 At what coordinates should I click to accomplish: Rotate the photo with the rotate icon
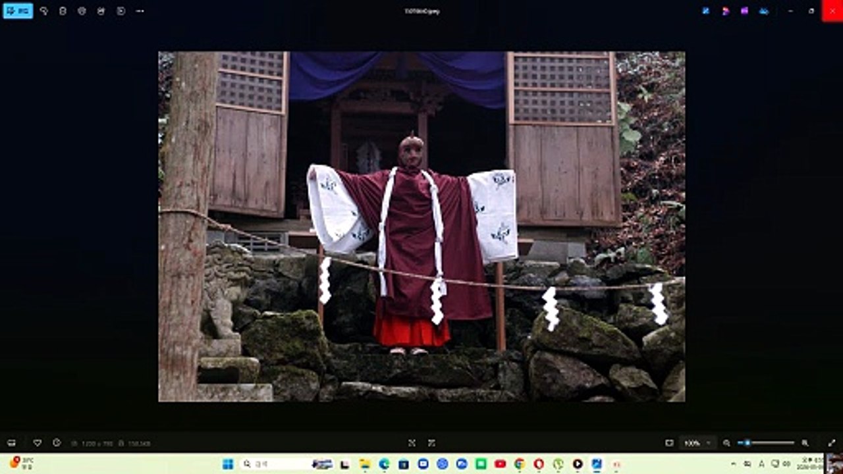43,11
